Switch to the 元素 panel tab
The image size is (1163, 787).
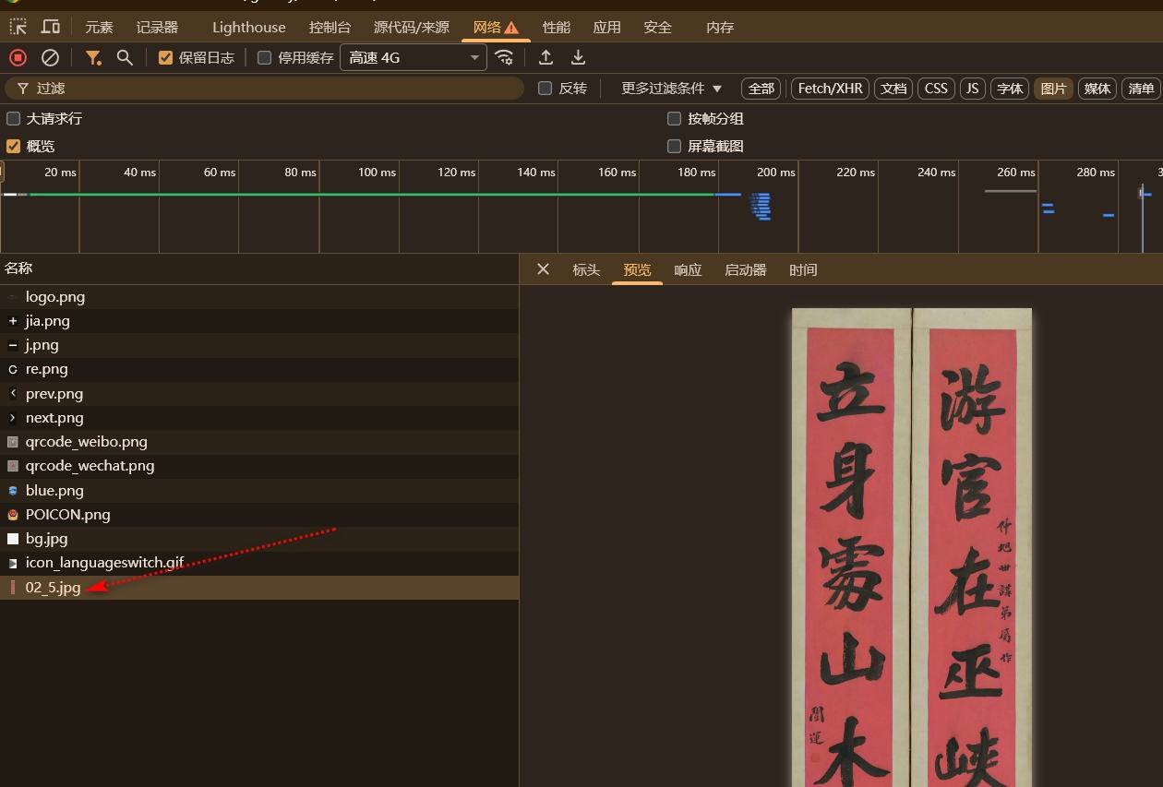(99, 27)
